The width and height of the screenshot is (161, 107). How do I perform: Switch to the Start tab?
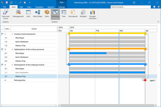[x=13, y=7]
